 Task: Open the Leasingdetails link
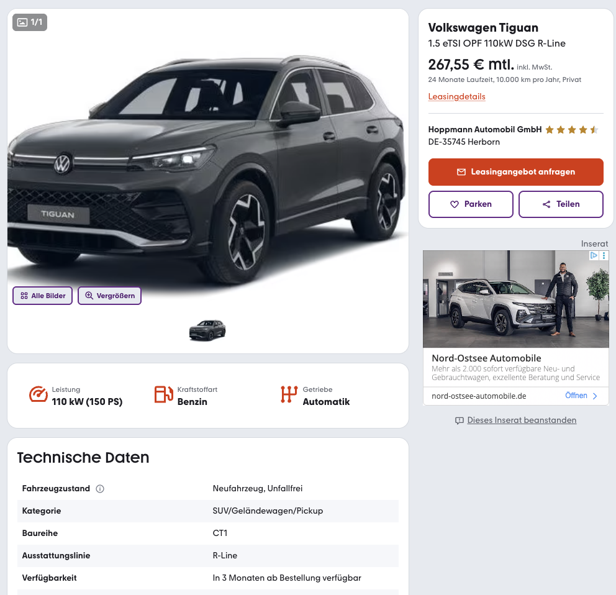(x=456, y=97)
